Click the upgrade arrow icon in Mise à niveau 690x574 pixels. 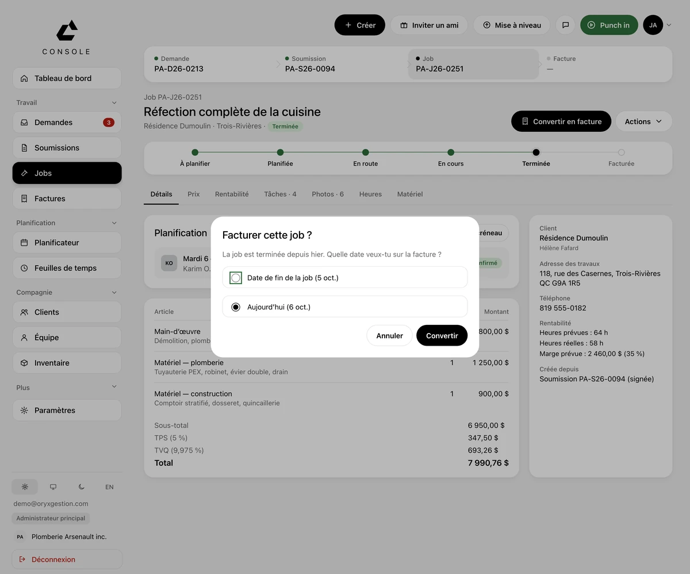[486, 25]
